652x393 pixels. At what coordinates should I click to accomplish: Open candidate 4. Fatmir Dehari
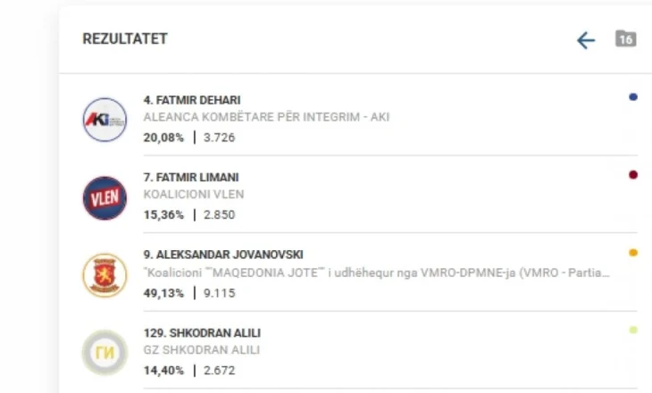192,100
